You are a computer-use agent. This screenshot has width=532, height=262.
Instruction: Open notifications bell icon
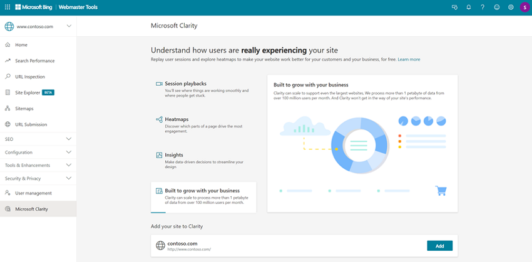(x=469, y=7)
